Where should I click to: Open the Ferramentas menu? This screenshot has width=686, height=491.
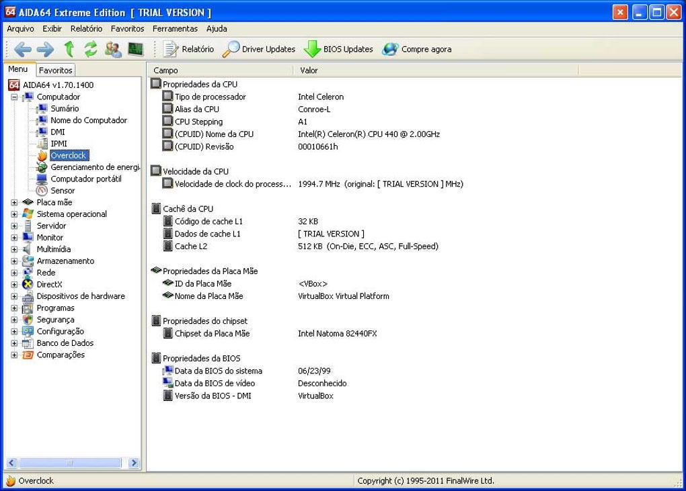coord(175,29)
